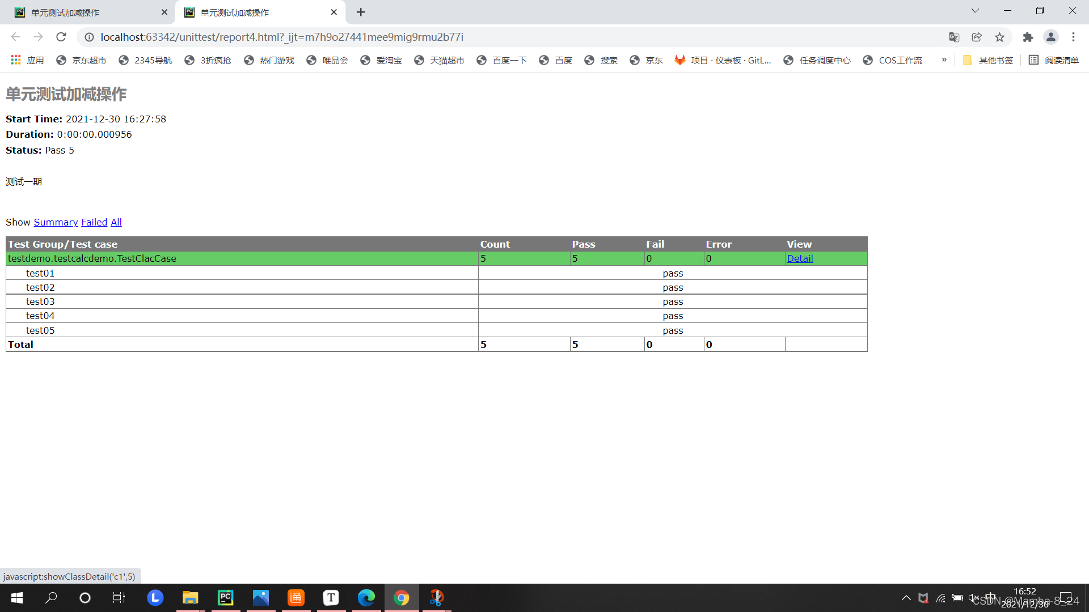1089x612 pixels.
Task: Click the Summary filter link
Action: [x=56, y=222]
